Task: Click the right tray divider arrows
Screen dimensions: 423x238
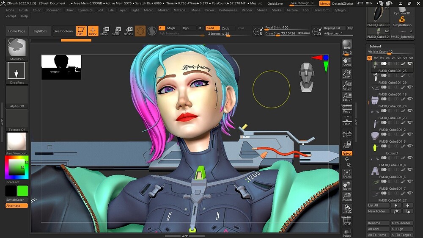Action: tap(356, 122)
